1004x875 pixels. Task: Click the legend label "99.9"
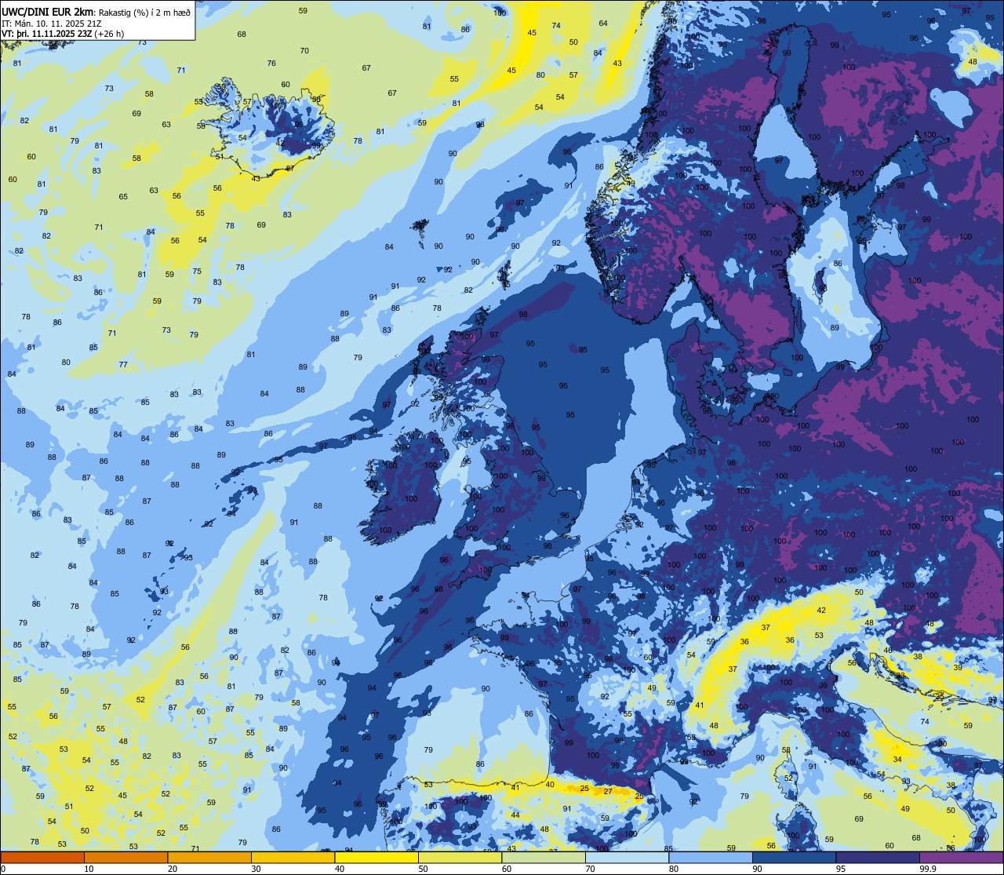point(929,869)
